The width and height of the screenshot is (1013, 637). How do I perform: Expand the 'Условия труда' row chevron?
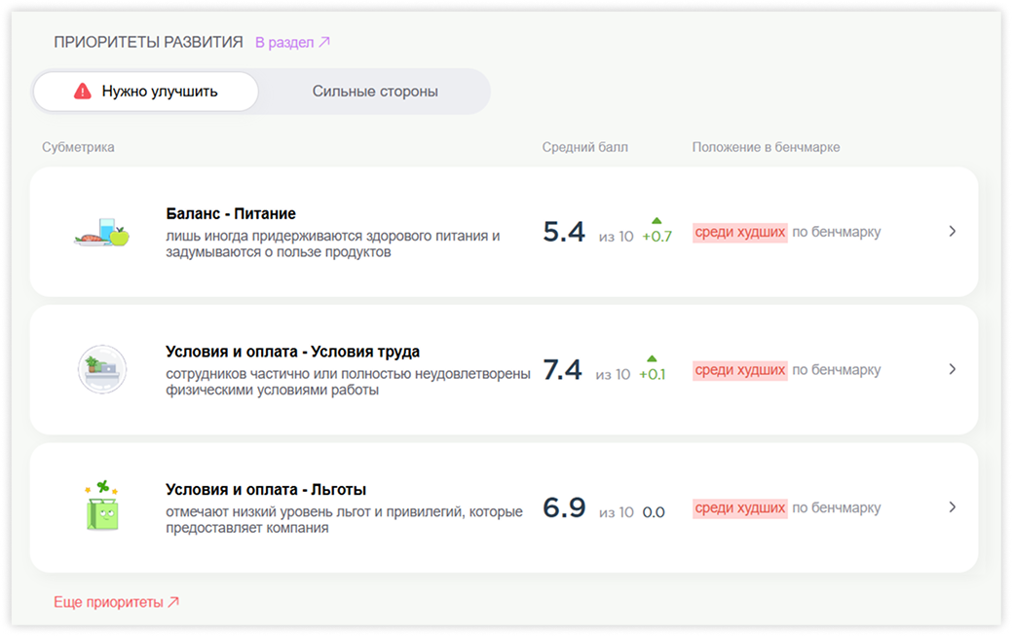(953, 369)
